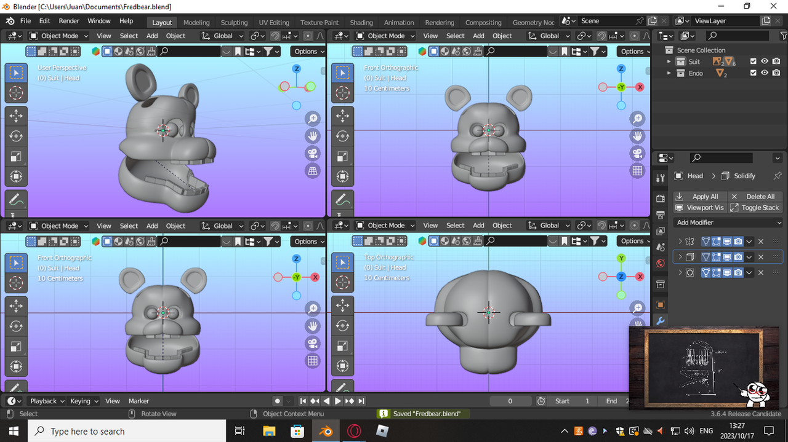
Task: Open the Render menu
Action: pyautogui.click(x=69, y=21)
